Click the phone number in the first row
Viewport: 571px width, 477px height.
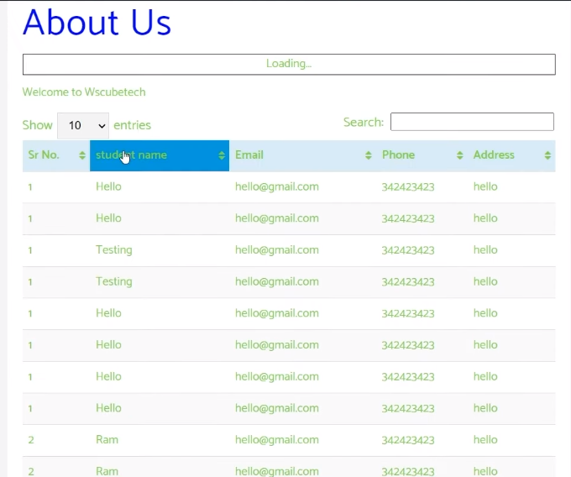point(408,187)
